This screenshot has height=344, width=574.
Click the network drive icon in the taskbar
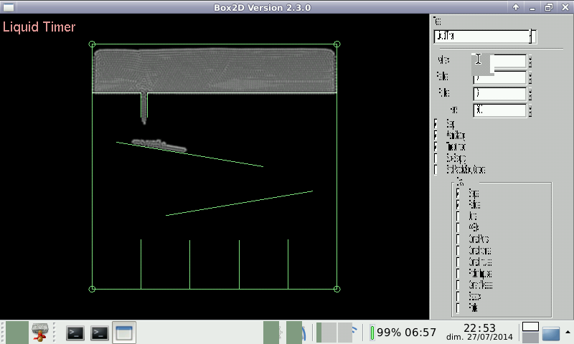40,333
